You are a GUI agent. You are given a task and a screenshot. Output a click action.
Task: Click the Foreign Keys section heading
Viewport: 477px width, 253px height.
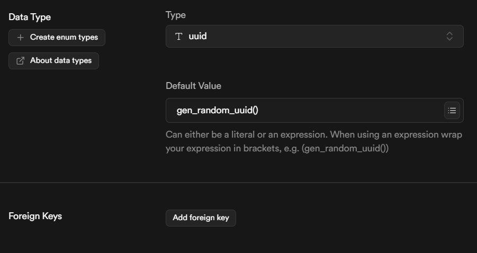click(x=35, y=216)
